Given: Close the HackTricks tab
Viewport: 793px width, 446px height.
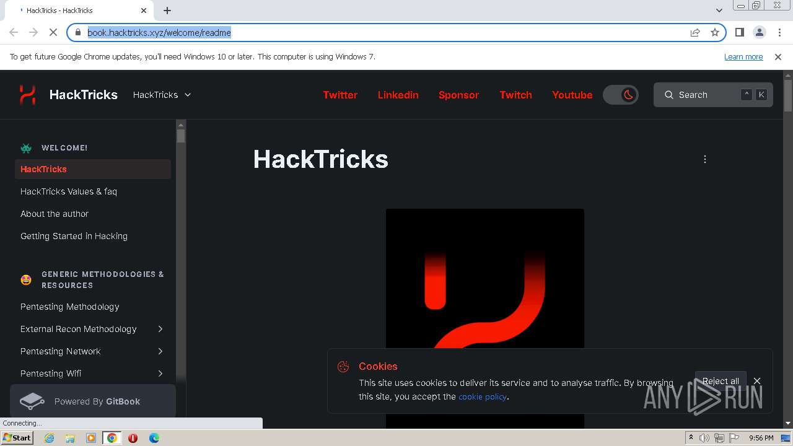Looking at the screenshot, I should (144, 11).
